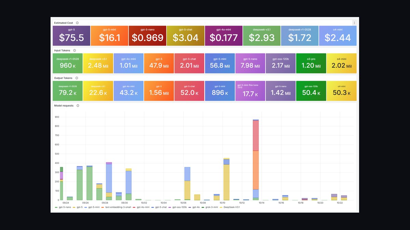Click the gpt-5-nano 7.98 Mil input tile

coord(250,63)
